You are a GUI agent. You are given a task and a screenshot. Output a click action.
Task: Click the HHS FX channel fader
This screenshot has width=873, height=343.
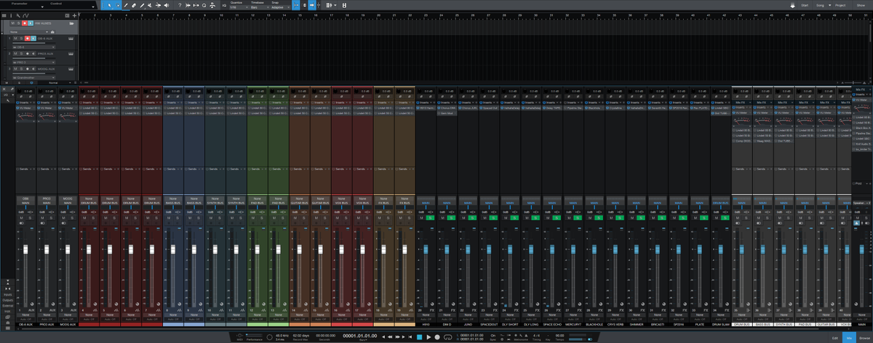[426, 249]
